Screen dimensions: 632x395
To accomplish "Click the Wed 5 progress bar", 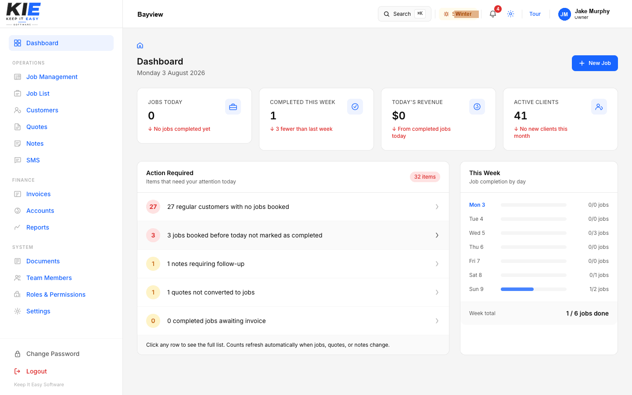I will click(534, 233).
